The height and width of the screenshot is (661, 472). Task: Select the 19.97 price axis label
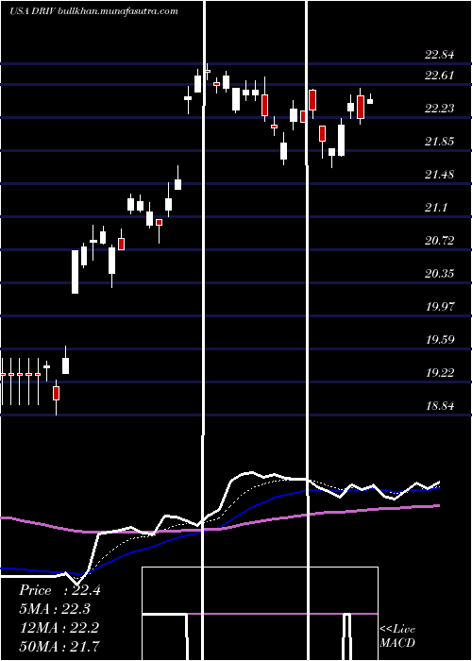(440, 306)
